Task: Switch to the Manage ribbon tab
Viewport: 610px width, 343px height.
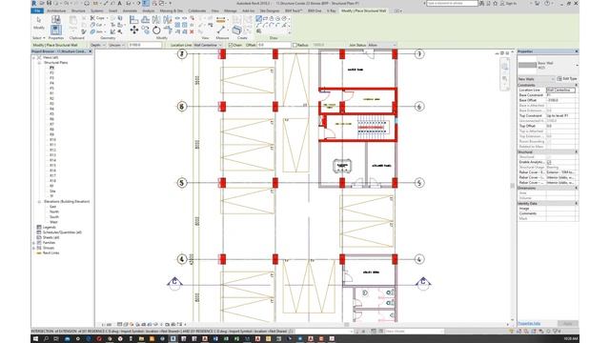Action: 231,10
